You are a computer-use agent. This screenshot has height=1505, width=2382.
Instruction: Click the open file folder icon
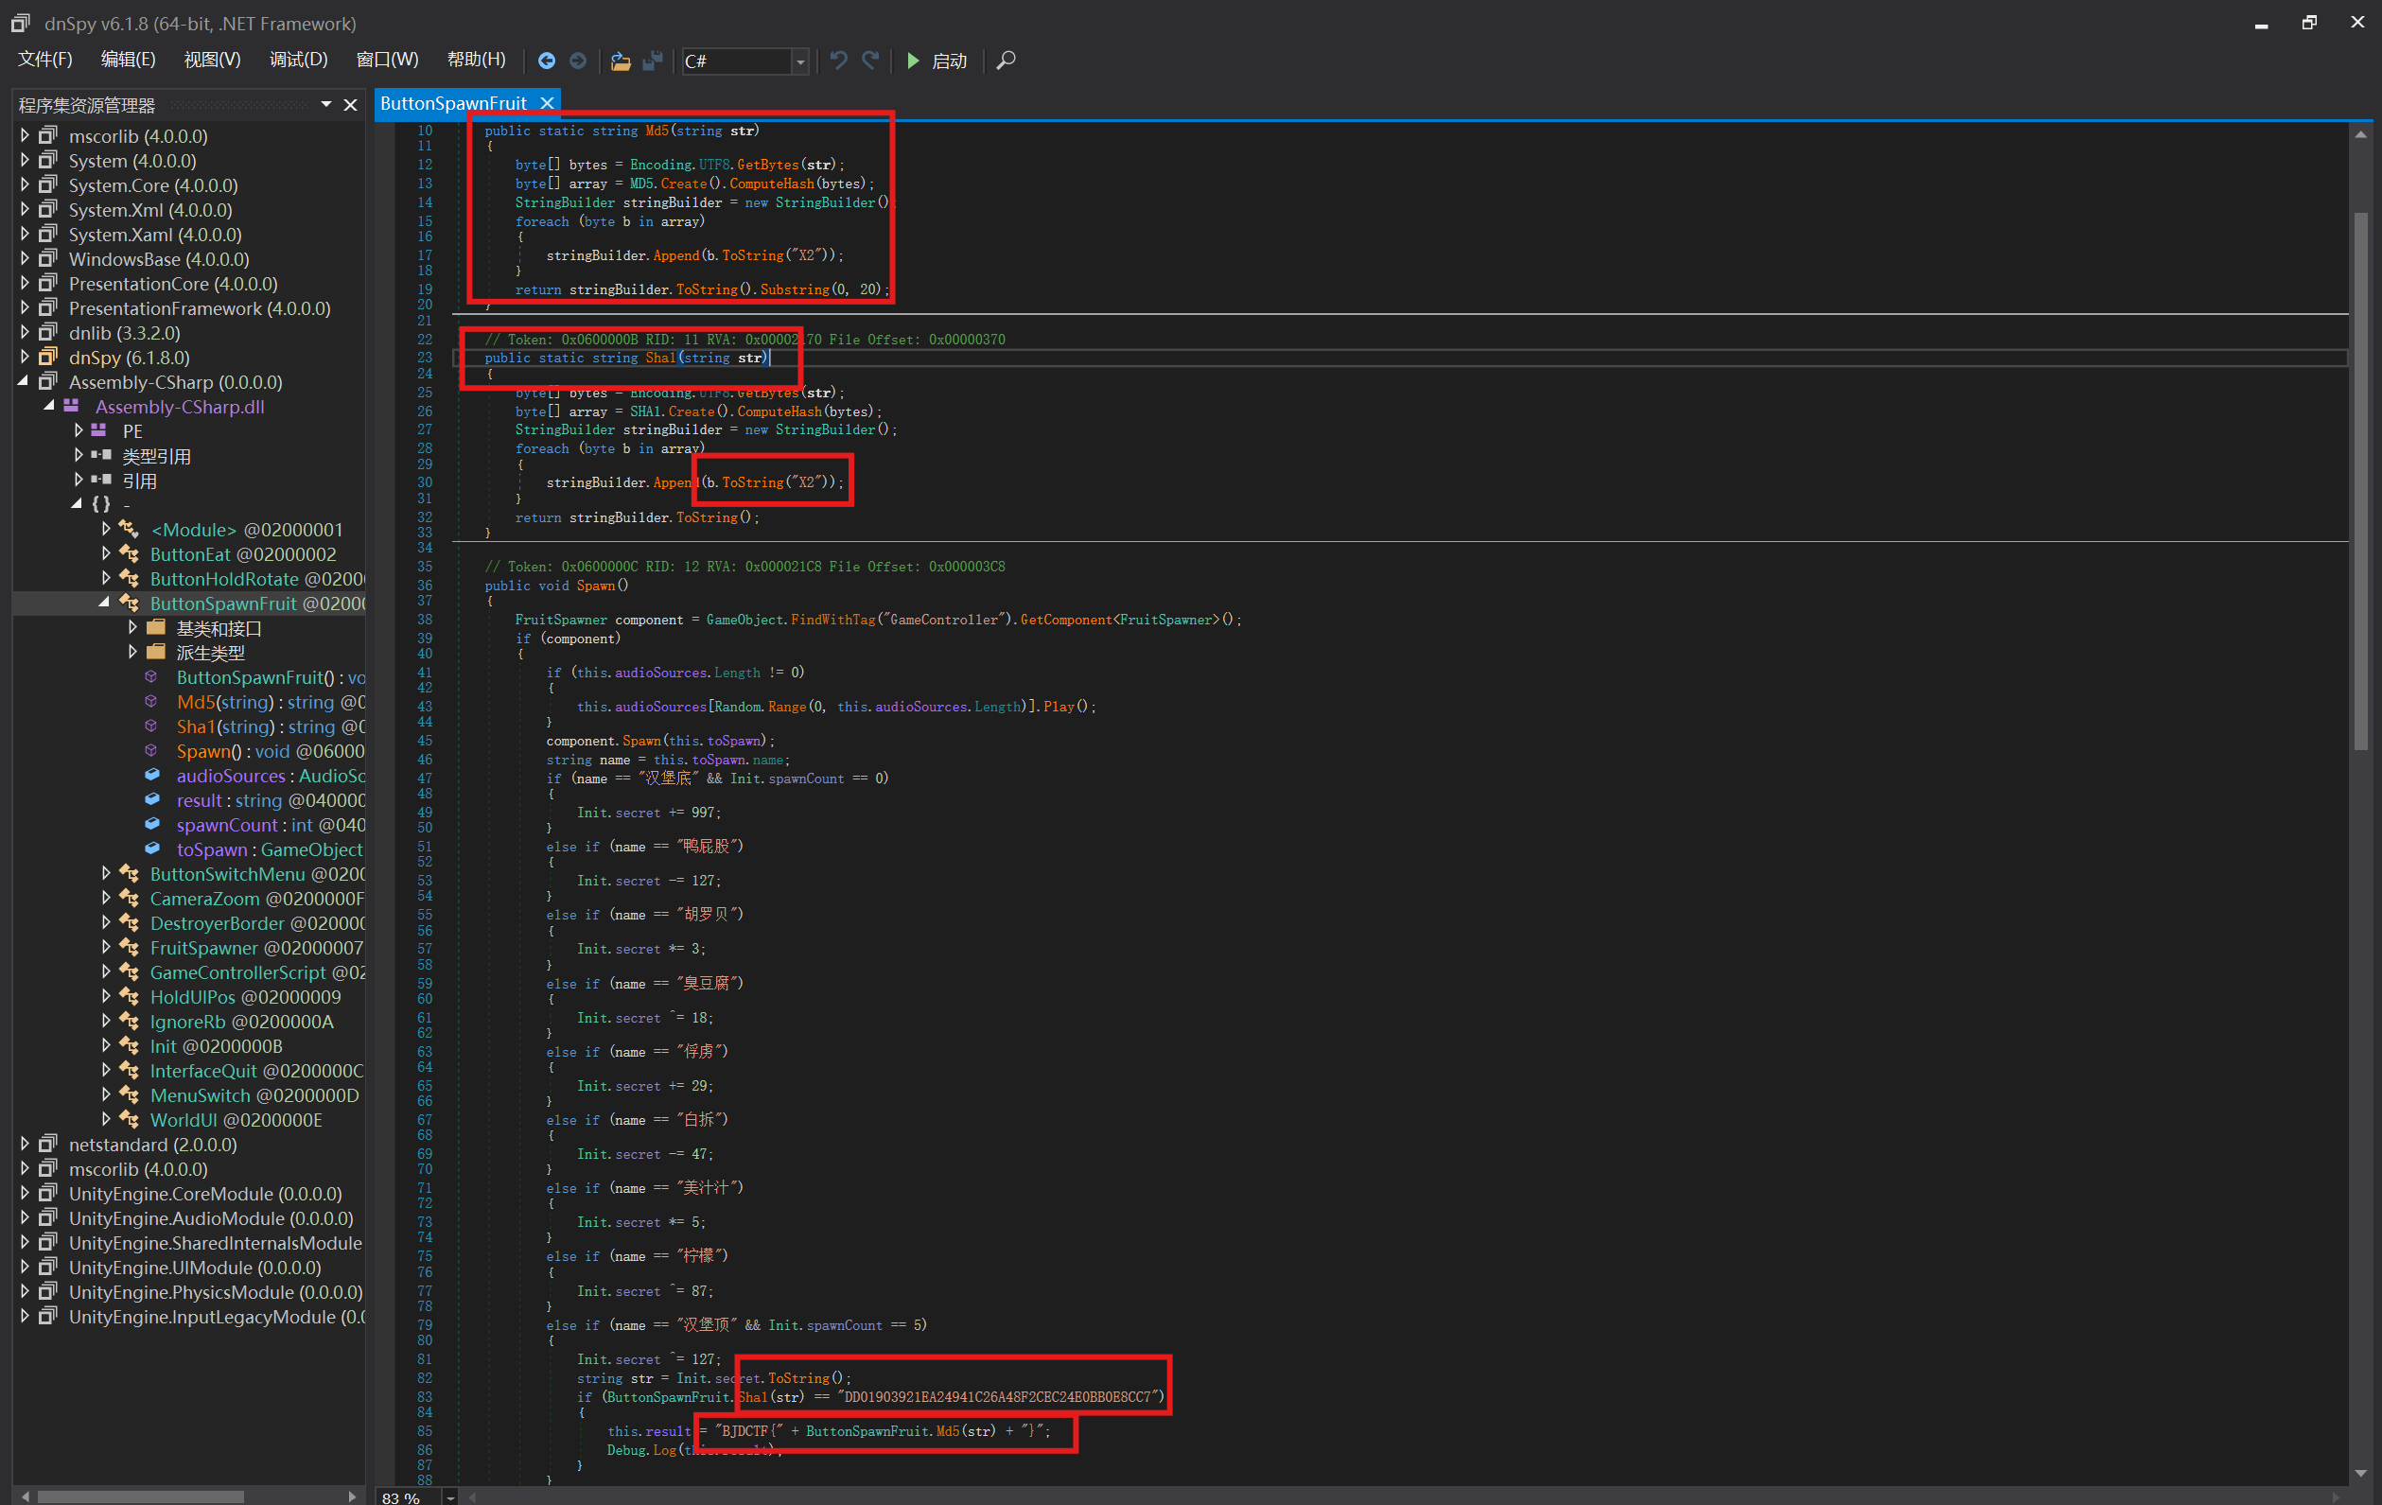(x=621, y=61)
